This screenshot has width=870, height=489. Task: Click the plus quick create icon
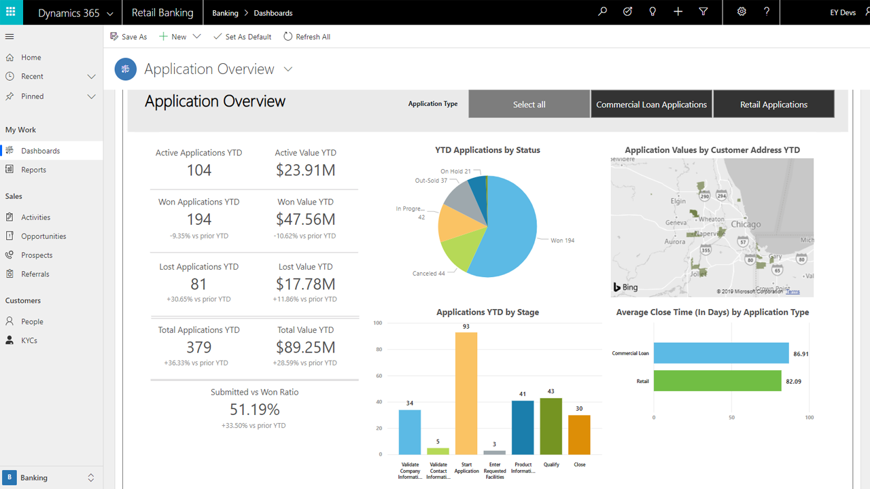[x=678, y=12]
